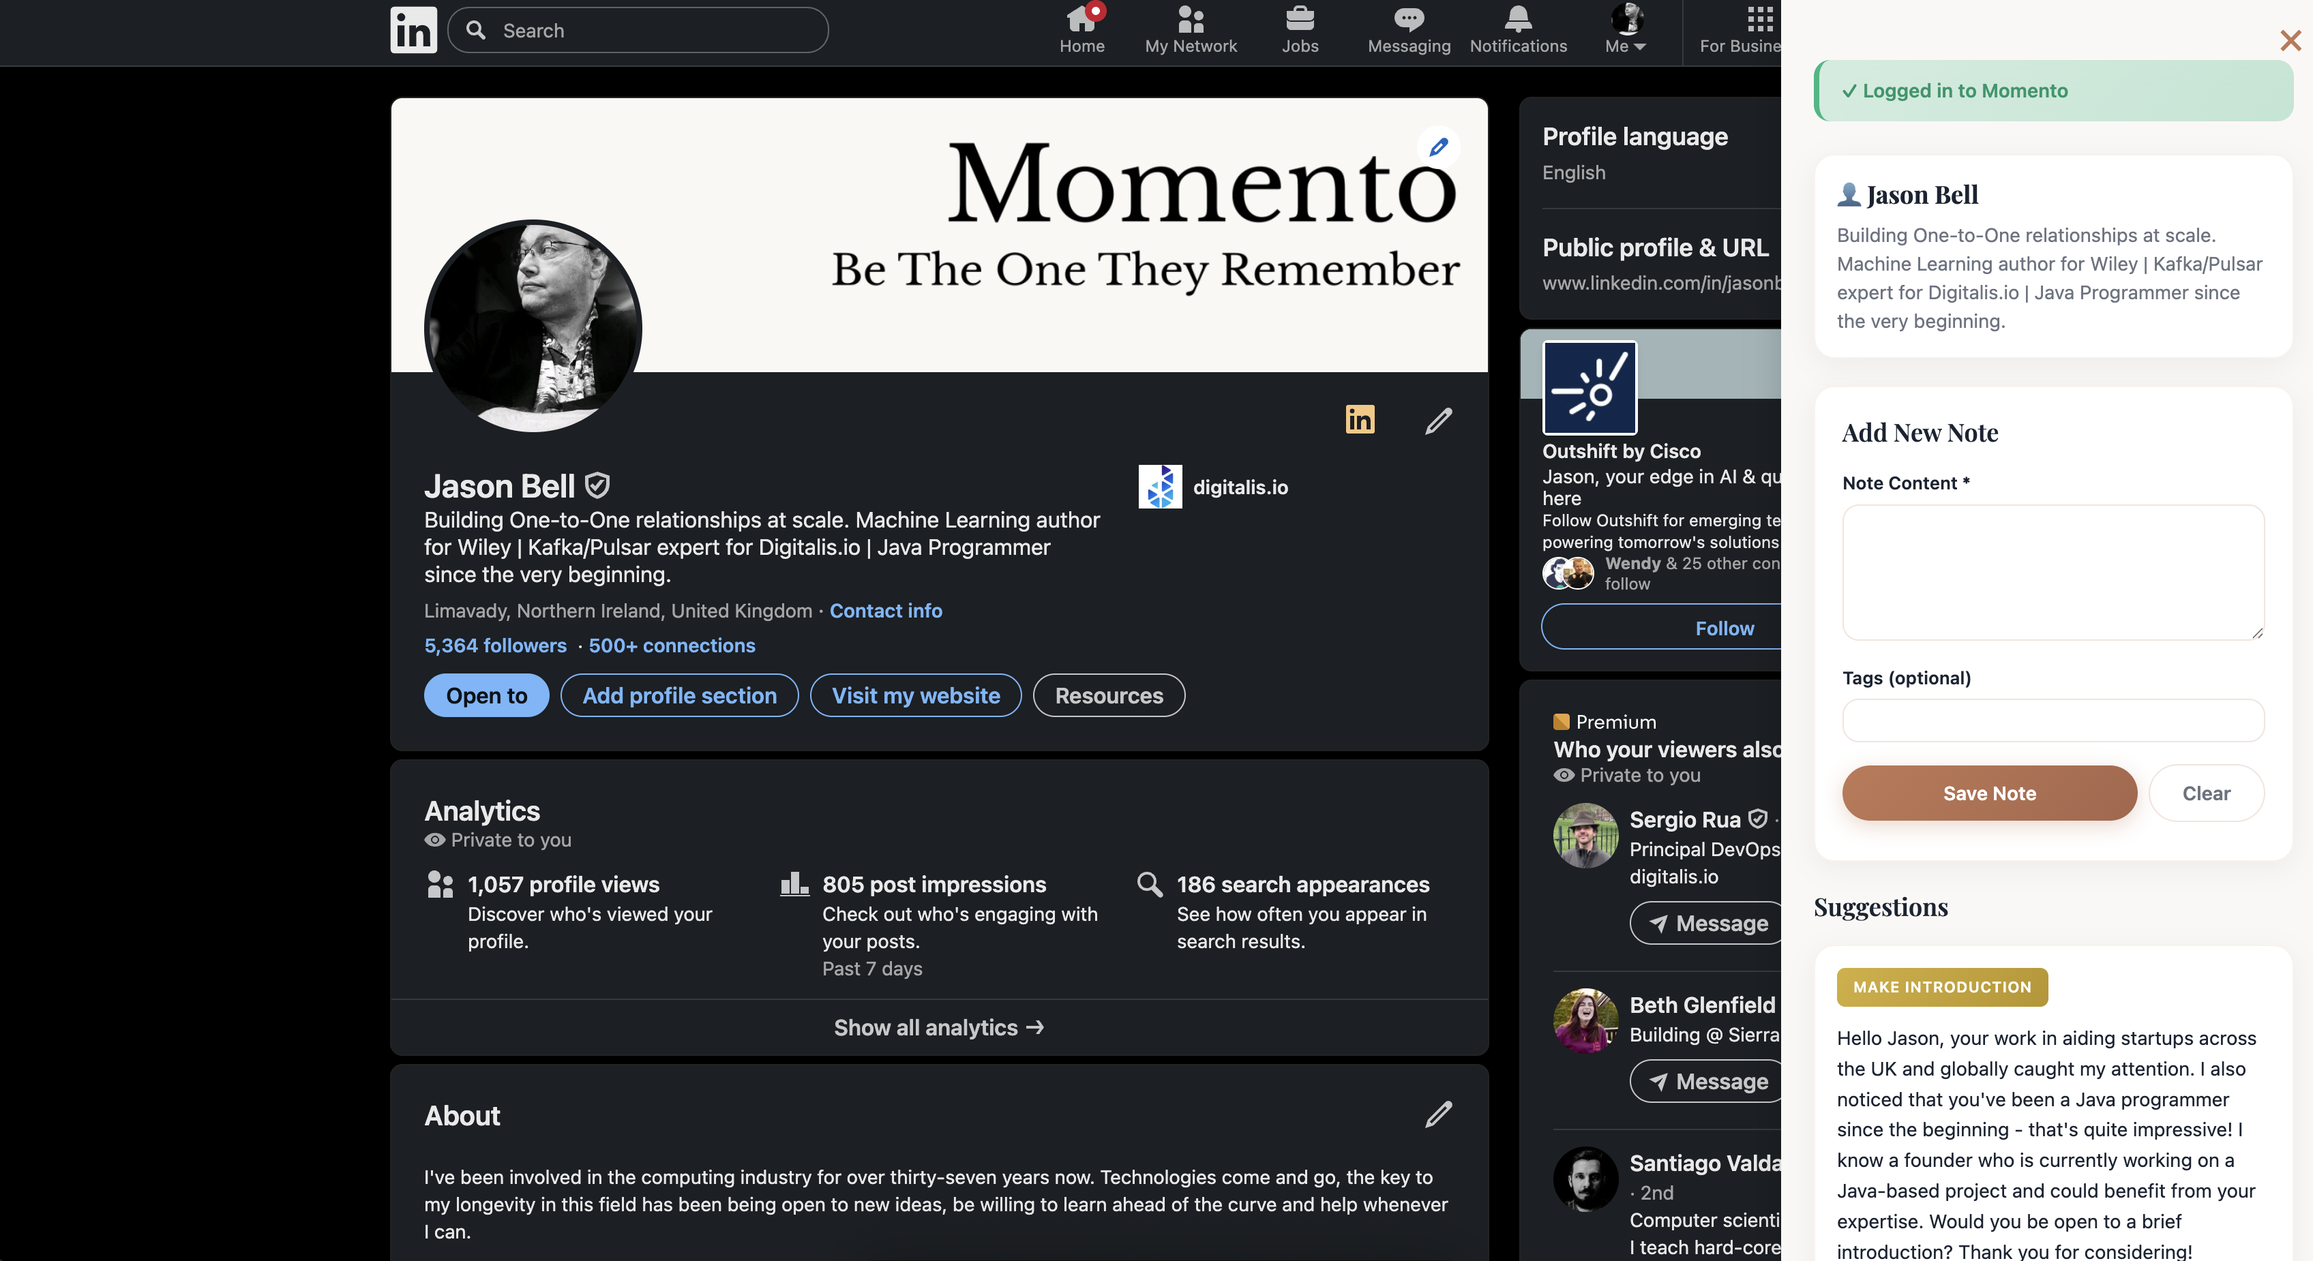
Task: Close the Momento side panel
Action: (2290, 40)
